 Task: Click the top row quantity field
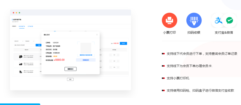click(114, 55)
